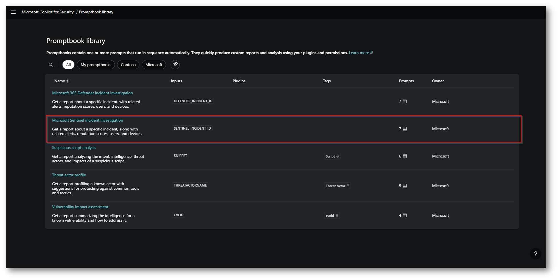This screenshot has width=558, height=280.
Task: Open Suspicious script analysis promptbook
Action: 74,148
